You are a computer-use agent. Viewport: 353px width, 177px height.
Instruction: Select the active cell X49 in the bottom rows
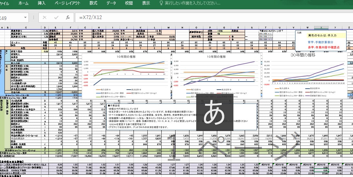click(321, 170)
